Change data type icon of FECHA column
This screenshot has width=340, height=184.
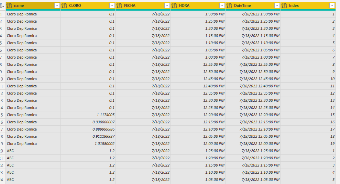pos(119,5)
